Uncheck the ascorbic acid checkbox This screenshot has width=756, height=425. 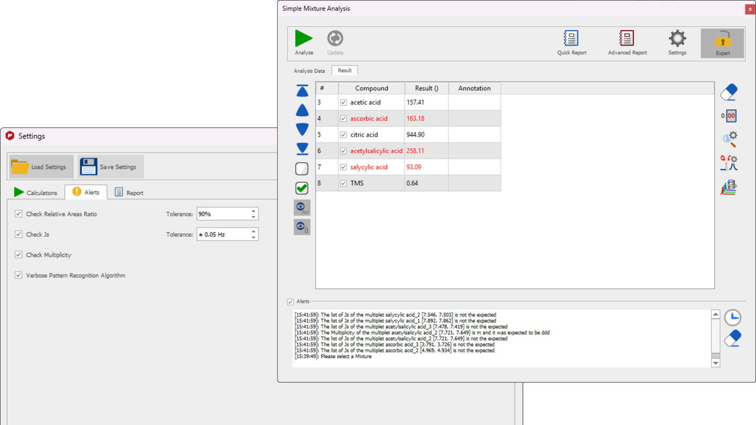click(x=343, y=119)
